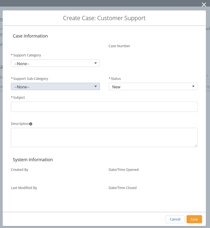The height and width of the screenshot is (228, 210).
Task: Click the Last Modified By label
Action: 24,188
